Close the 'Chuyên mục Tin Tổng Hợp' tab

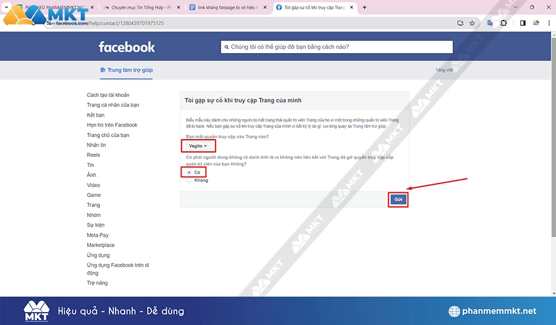tap(179, 7)
